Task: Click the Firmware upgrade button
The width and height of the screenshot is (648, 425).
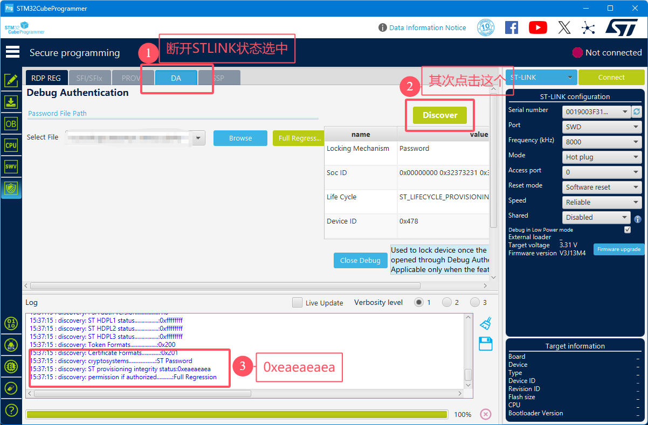Action: pos(619,249)
